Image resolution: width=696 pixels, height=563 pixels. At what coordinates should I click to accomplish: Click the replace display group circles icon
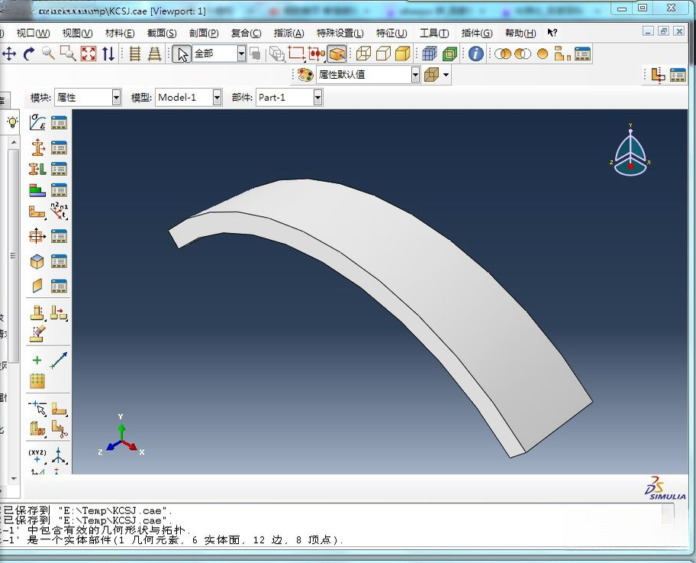tap(502, 53)
